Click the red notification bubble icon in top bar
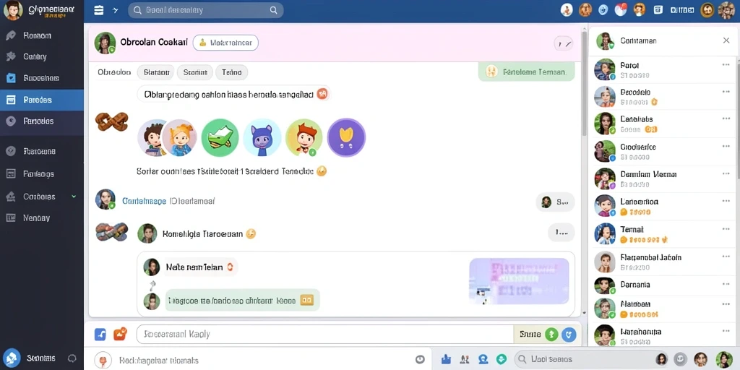Viewport: 740px width, 370px height. point(622,9)
